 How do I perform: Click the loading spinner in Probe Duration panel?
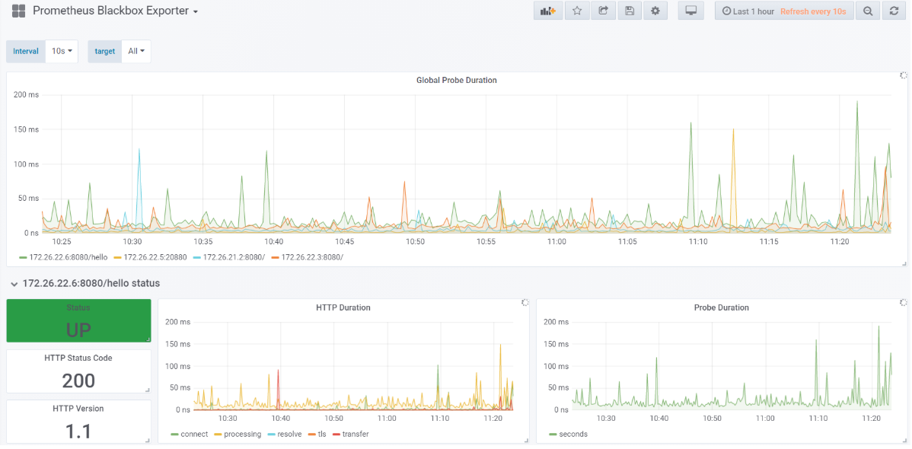903,302
